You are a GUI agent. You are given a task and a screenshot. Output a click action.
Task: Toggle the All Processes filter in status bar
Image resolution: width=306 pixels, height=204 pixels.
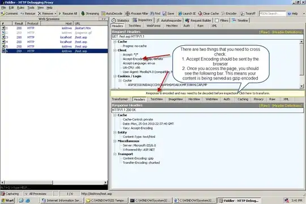36,194
